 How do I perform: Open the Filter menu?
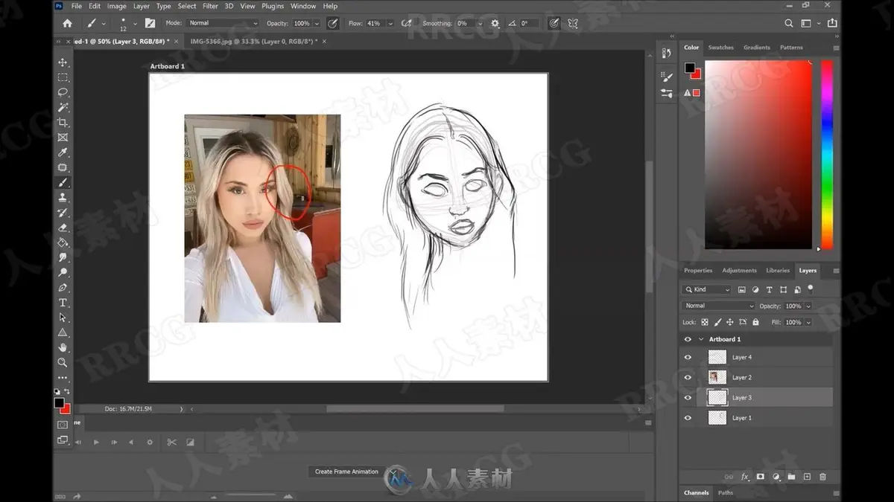point(211,6)
